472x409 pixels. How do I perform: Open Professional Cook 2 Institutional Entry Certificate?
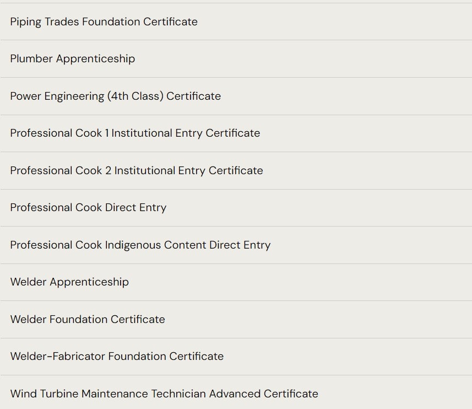pyautogui.click(x=136, y=170)
